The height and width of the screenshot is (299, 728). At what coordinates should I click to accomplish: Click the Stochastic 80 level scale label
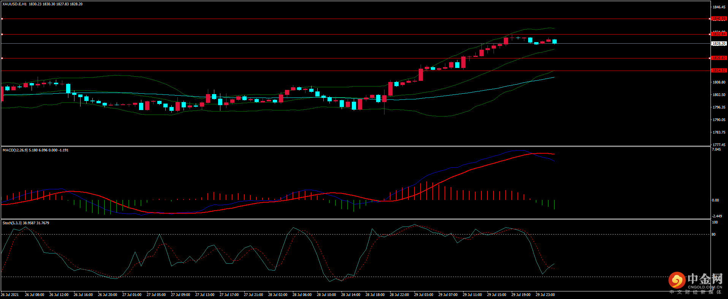[714, 234]
